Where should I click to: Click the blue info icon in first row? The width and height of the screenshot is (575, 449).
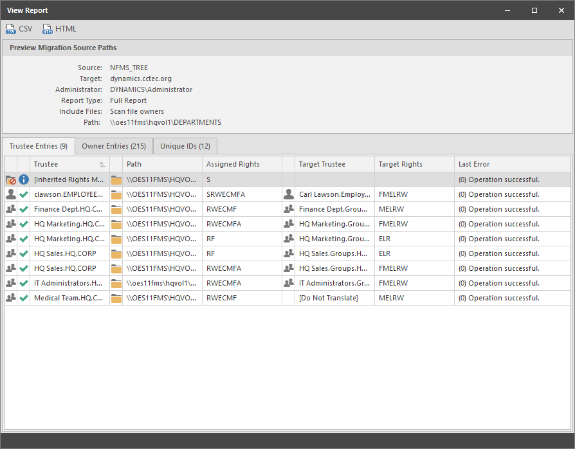click(x=24, y=179)
